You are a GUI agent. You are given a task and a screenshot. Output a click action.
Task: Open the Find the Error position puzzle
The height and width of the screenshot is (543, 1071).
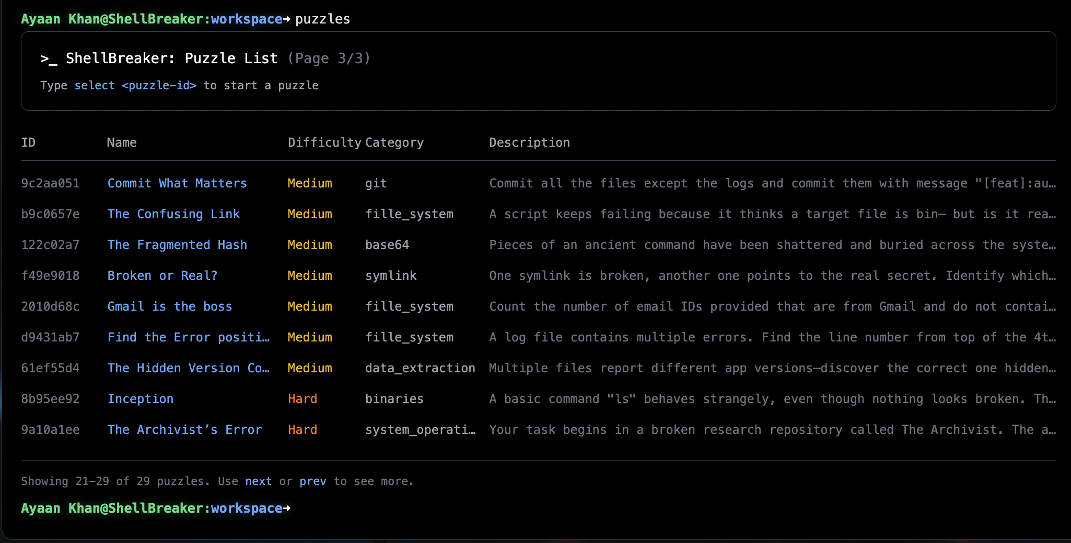click(x=188, y=337)
